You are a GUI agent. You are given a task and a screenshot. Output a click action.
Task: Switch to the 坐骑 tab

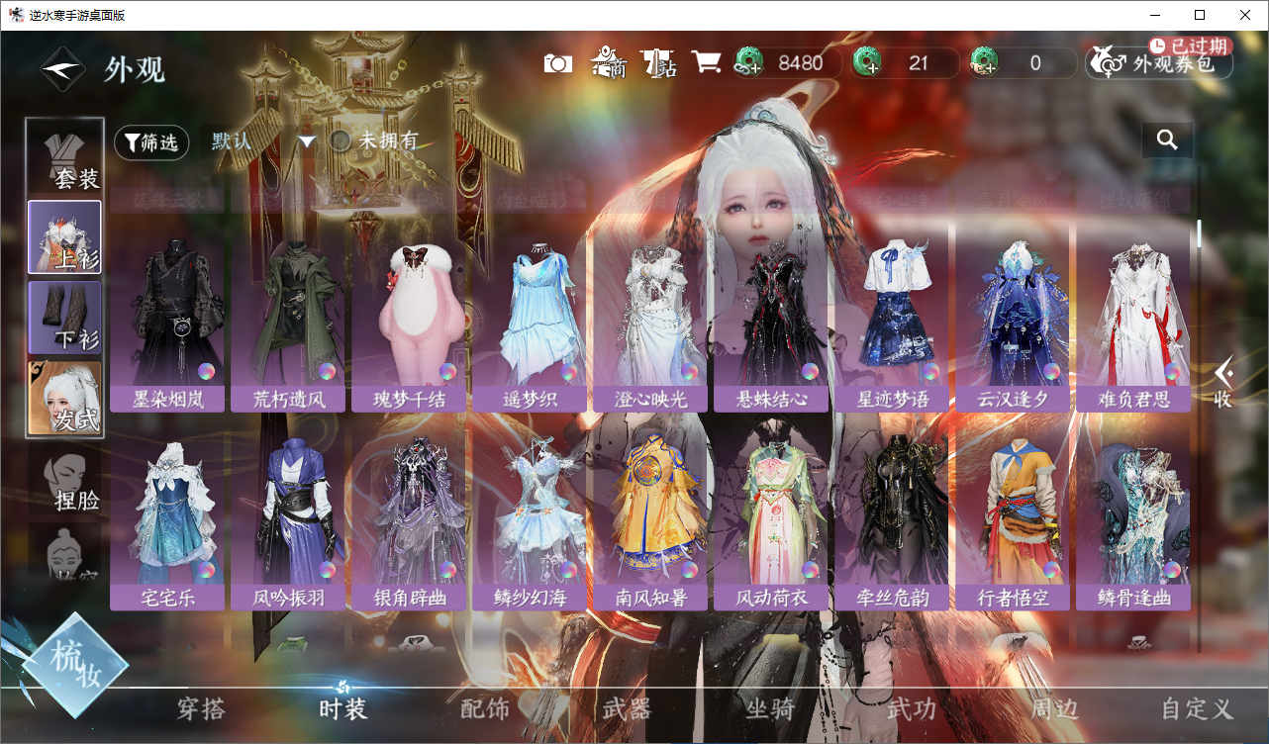click(x=769, y=708)
